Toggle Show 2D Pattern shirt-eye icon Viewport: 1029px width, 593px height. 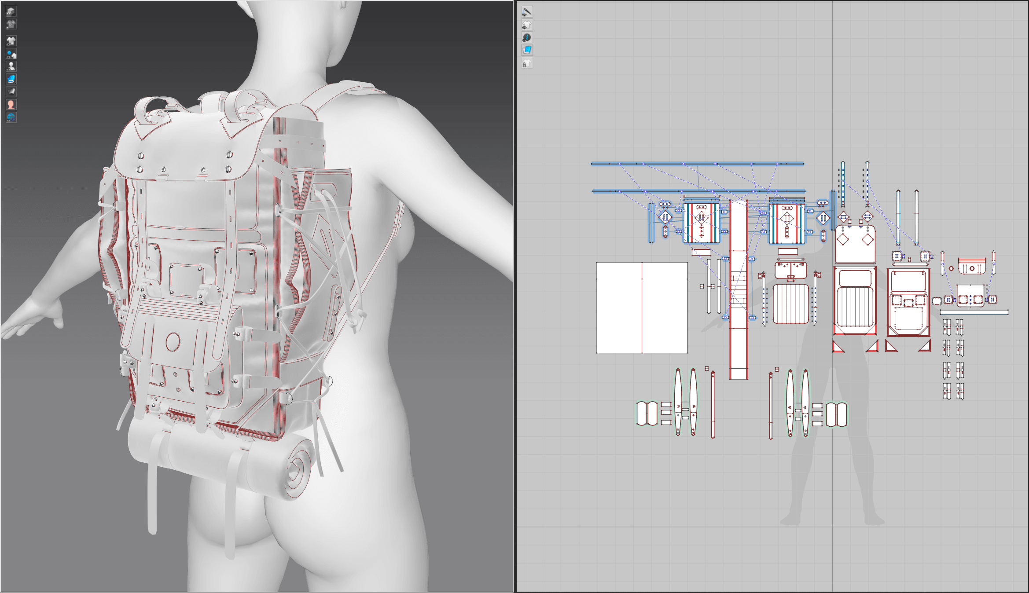coord(527,25)
